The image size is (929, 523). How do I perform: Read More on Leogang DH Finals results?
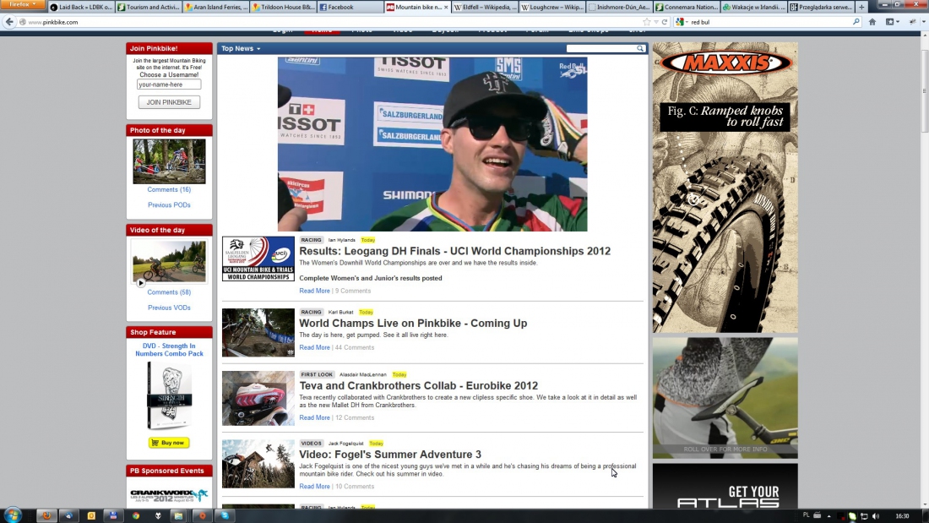[314, 291]
